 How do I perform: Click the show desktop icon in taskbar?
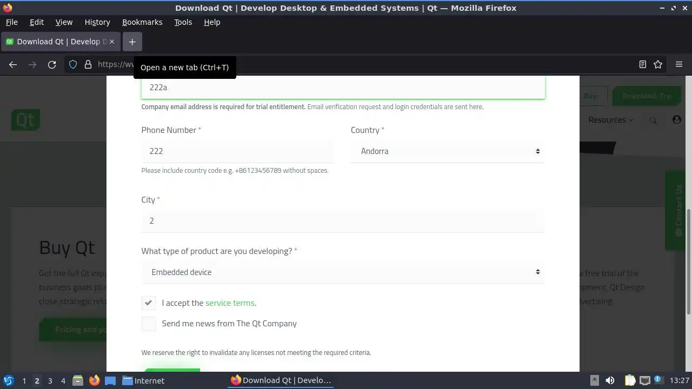coord(110,380)
